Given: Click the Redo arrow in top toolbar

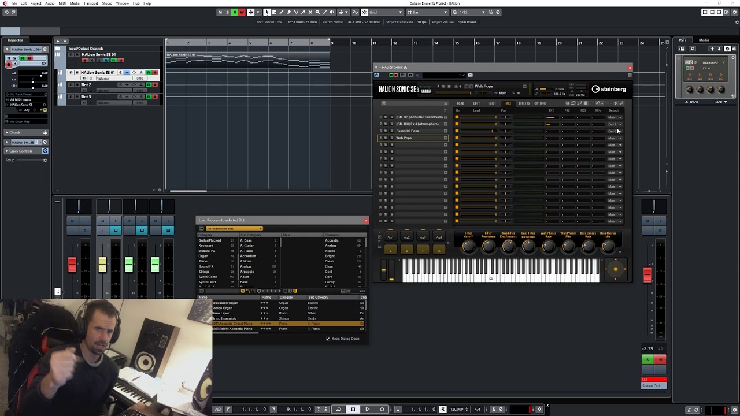Looking at the screenshot, I should (x=14, y=12).
